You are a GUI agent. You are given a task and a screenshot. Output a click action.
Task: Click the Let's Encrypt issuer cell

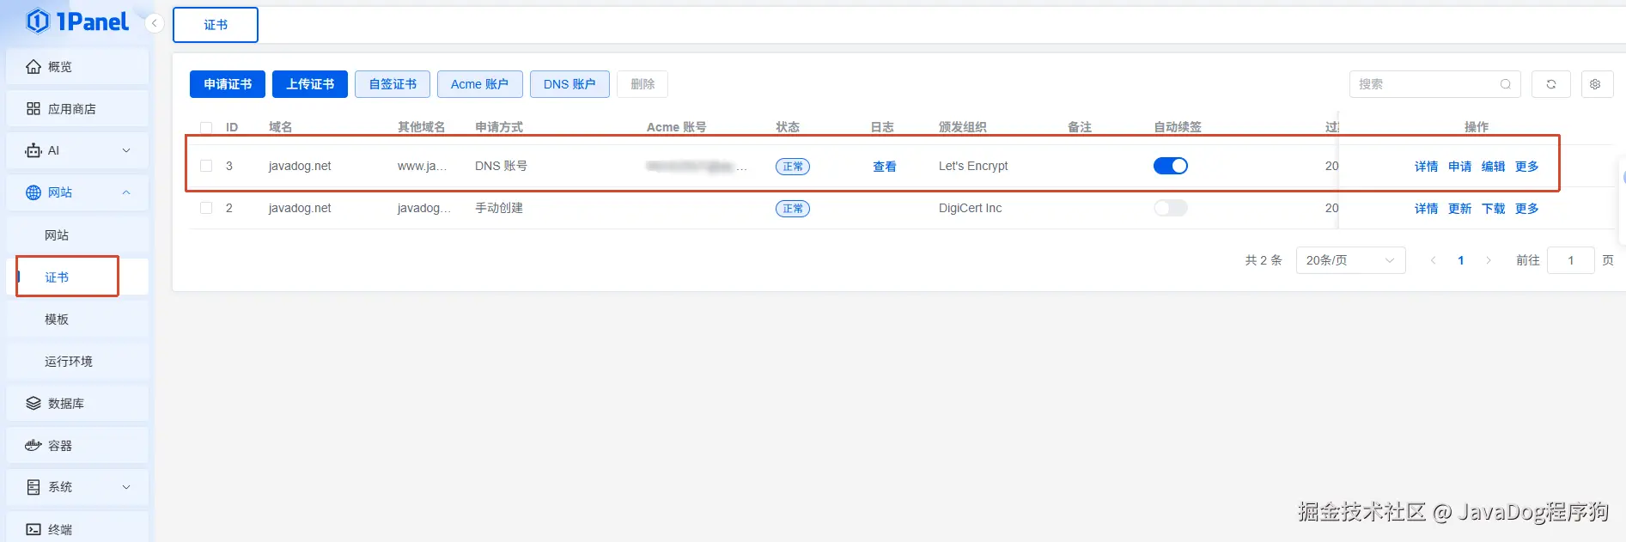tap(973, 166)
